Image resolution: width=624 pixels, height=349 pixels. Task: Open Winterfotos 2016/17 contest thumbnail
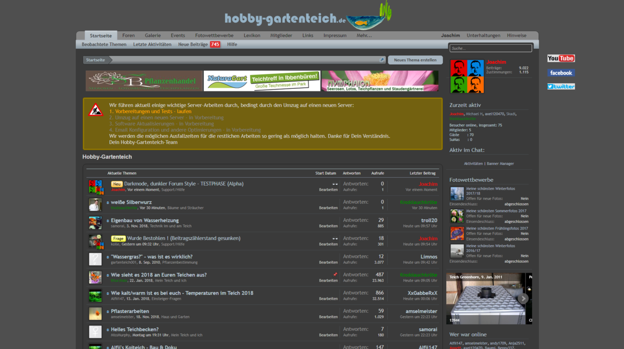(457, 251)
